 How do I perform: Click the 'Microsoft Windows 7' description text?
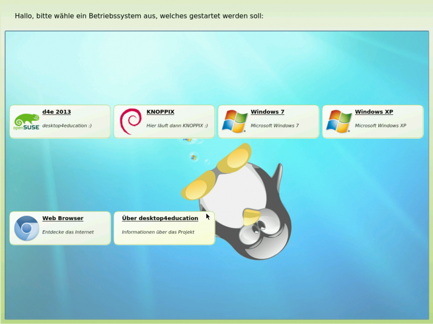click(x=275, y=126)
